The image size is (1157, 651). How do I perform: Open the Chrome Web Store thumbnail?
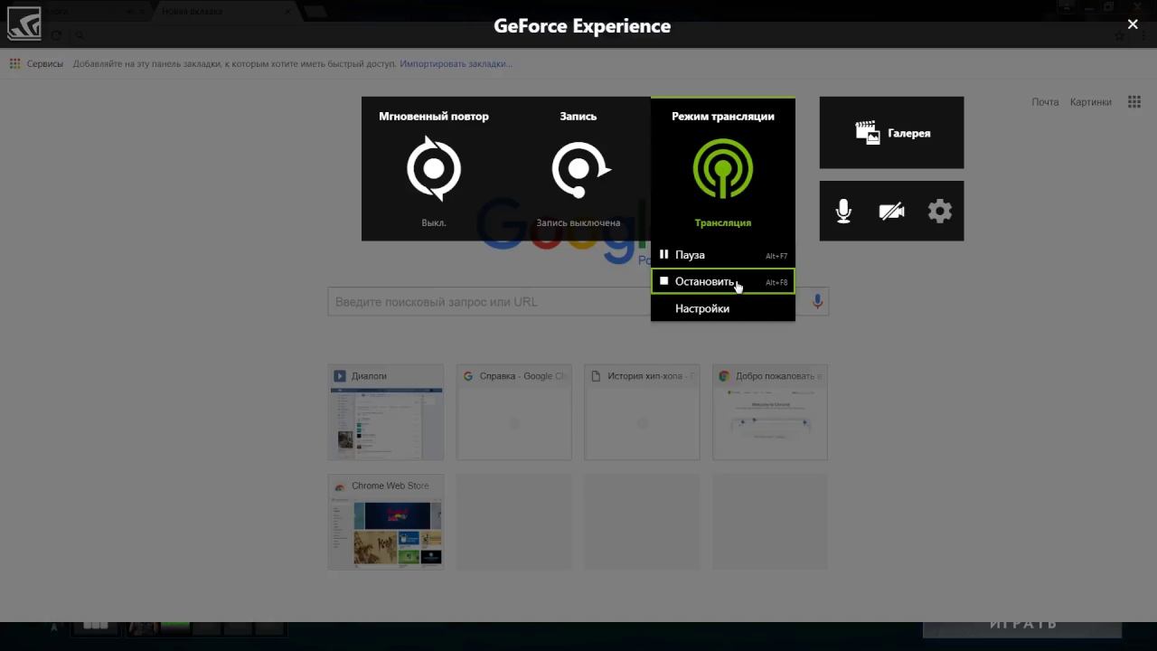(x=386, y=522)
